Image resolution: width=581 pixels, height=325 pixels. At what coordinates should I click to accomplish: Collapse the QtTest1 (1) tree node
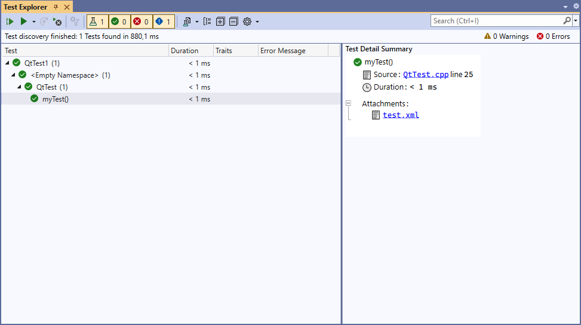[7, 63]
